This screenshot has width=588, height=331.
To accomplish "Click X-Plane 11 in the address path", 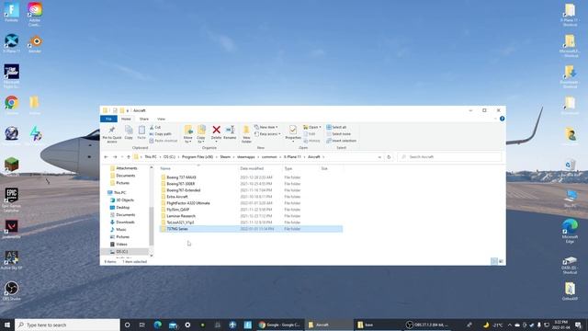I will pyautogui.click(x=292, y=157).
